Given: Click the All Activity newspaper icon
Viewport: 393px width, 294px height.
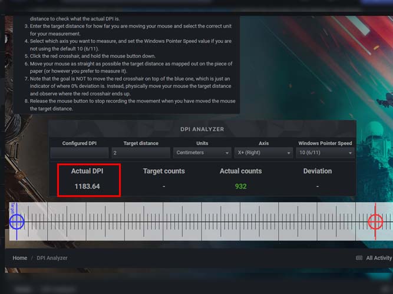Looking at the screenshot, I should pyautogui.click(x=359, y=258).
